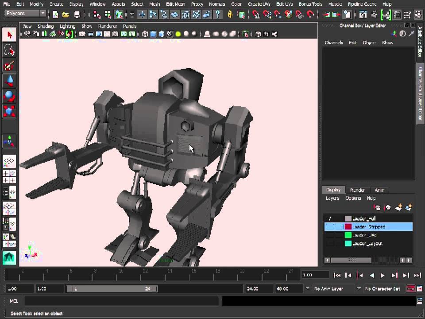425x319 pixels.
Task: Activate the Move tool in the toolbox
Action: point(9,81)
